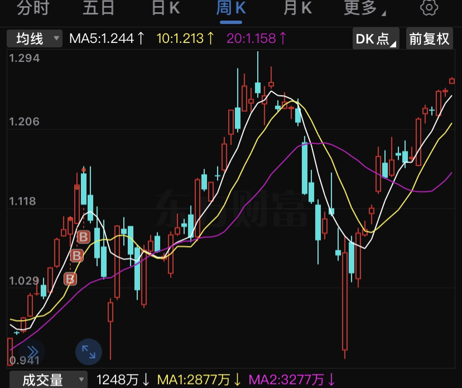Viewport: 462px width, 388px height.
Task: Switch to the 月K tab
Action: point(297,8)
